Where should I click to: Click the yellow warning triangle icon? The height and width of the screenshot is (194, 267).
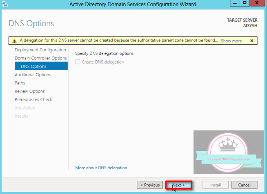[x=14, y=41]
